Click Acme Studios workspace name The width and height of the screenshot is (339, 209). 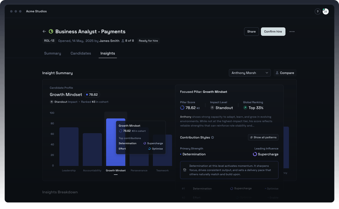(x=36, y=11)
